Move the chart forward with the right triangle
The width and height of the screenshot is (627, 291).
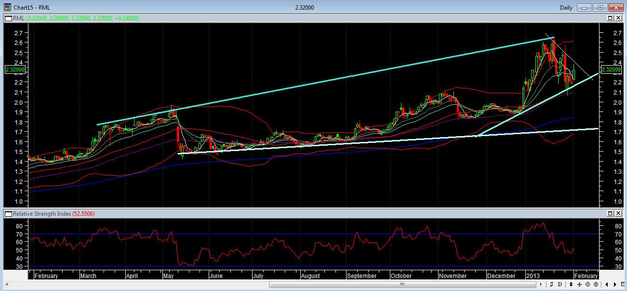pos(615,284)
